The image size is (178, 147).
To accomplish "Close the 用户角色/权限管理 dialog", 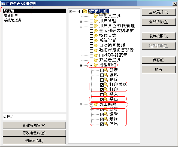I will coord(175,4).
